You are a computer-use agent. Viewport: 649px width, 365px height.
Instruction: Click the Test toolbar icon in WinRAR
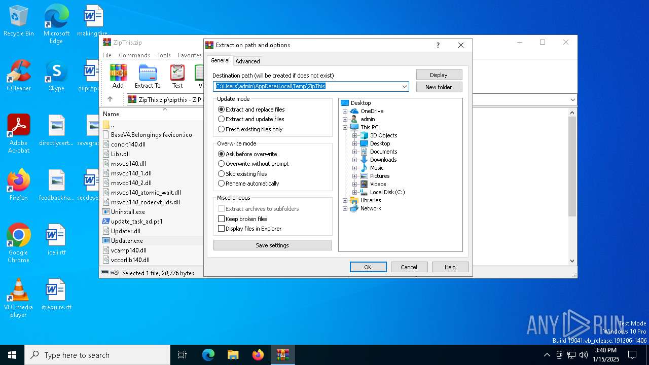[177, 77]
